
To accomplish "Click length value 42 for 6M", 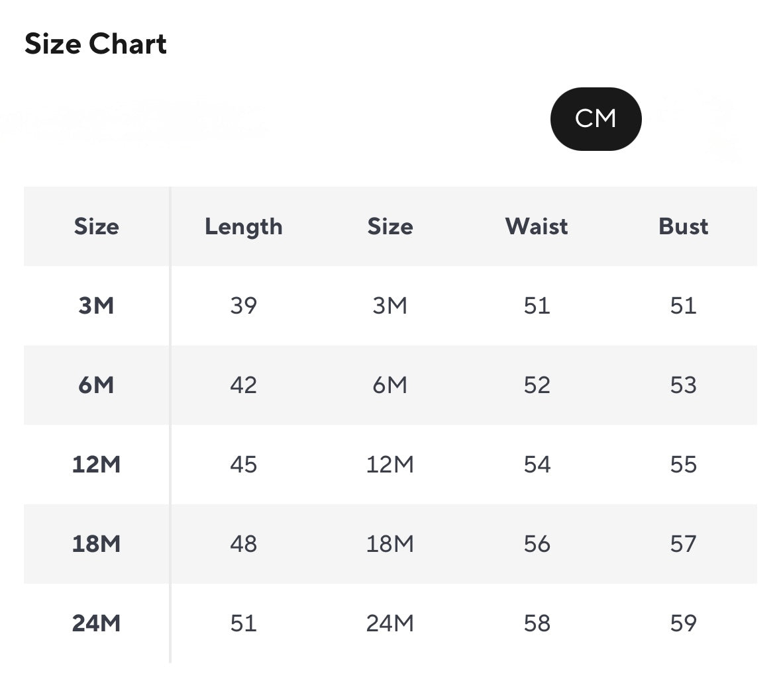I will [243, 385].
